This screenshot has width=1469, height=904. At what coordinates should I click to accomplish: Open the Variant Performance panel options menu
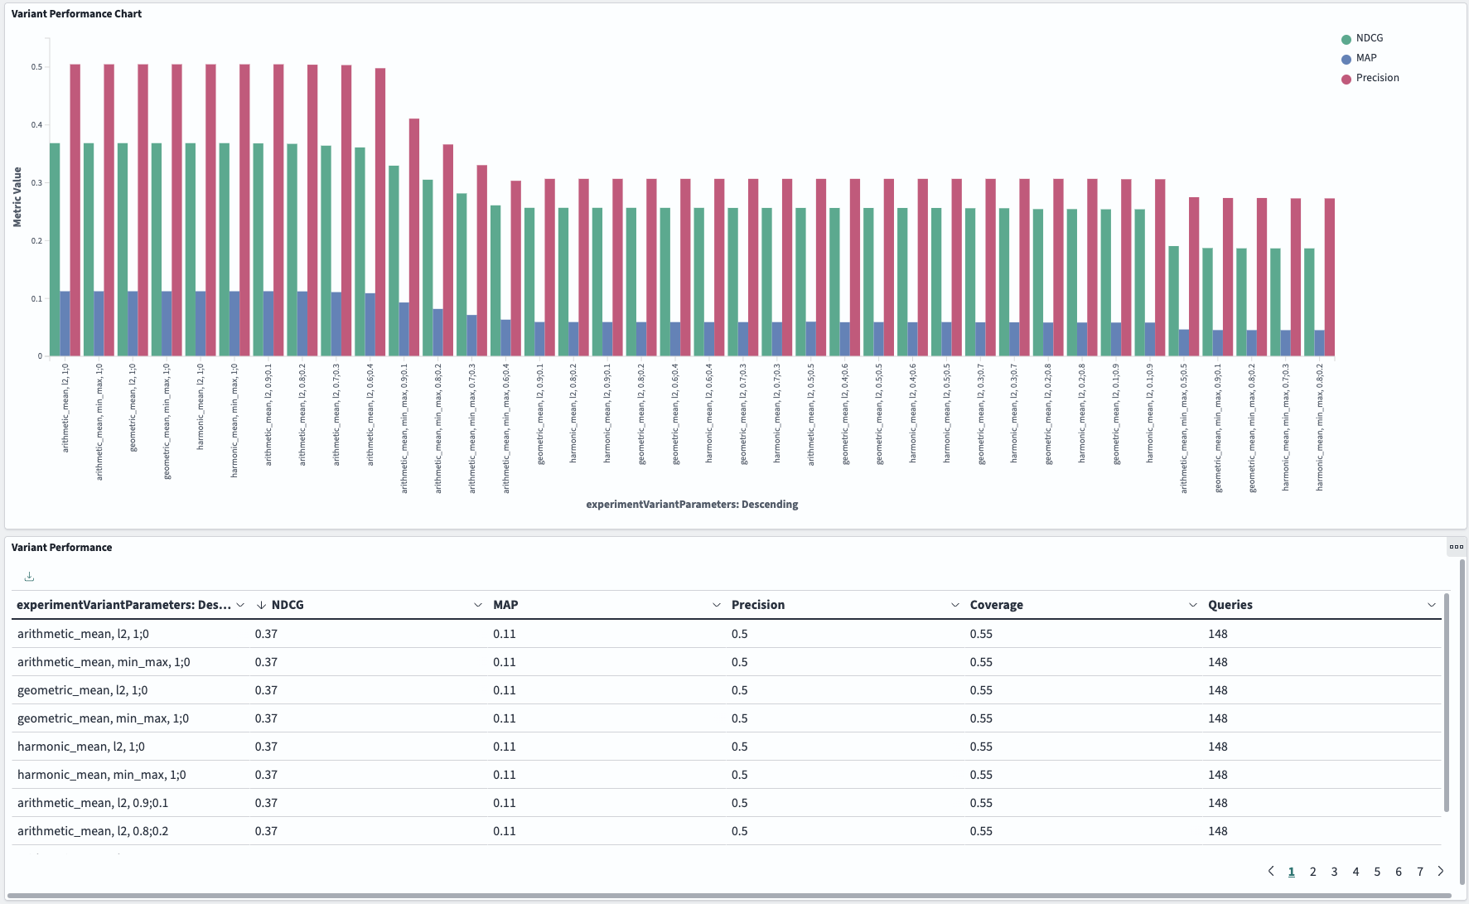pos(1456,546)
